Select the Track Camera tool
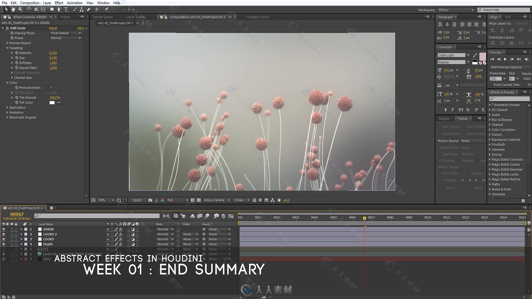This screenshot has height=299, width=532. 451,126
